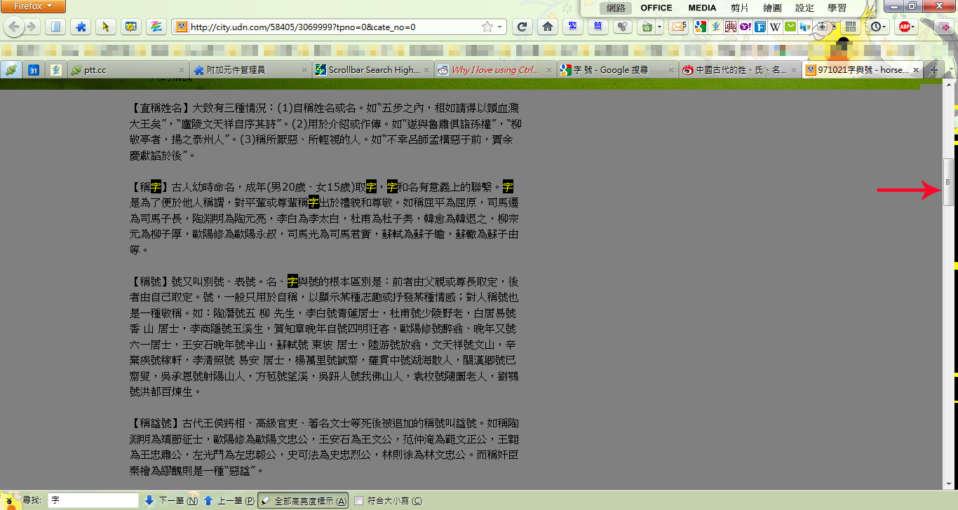Click the colorful striped toolbar icon

tap(155, 27)
